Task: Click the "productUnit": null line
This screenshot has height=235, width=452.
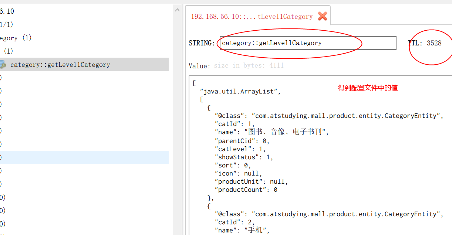Action: coord(252,181)
